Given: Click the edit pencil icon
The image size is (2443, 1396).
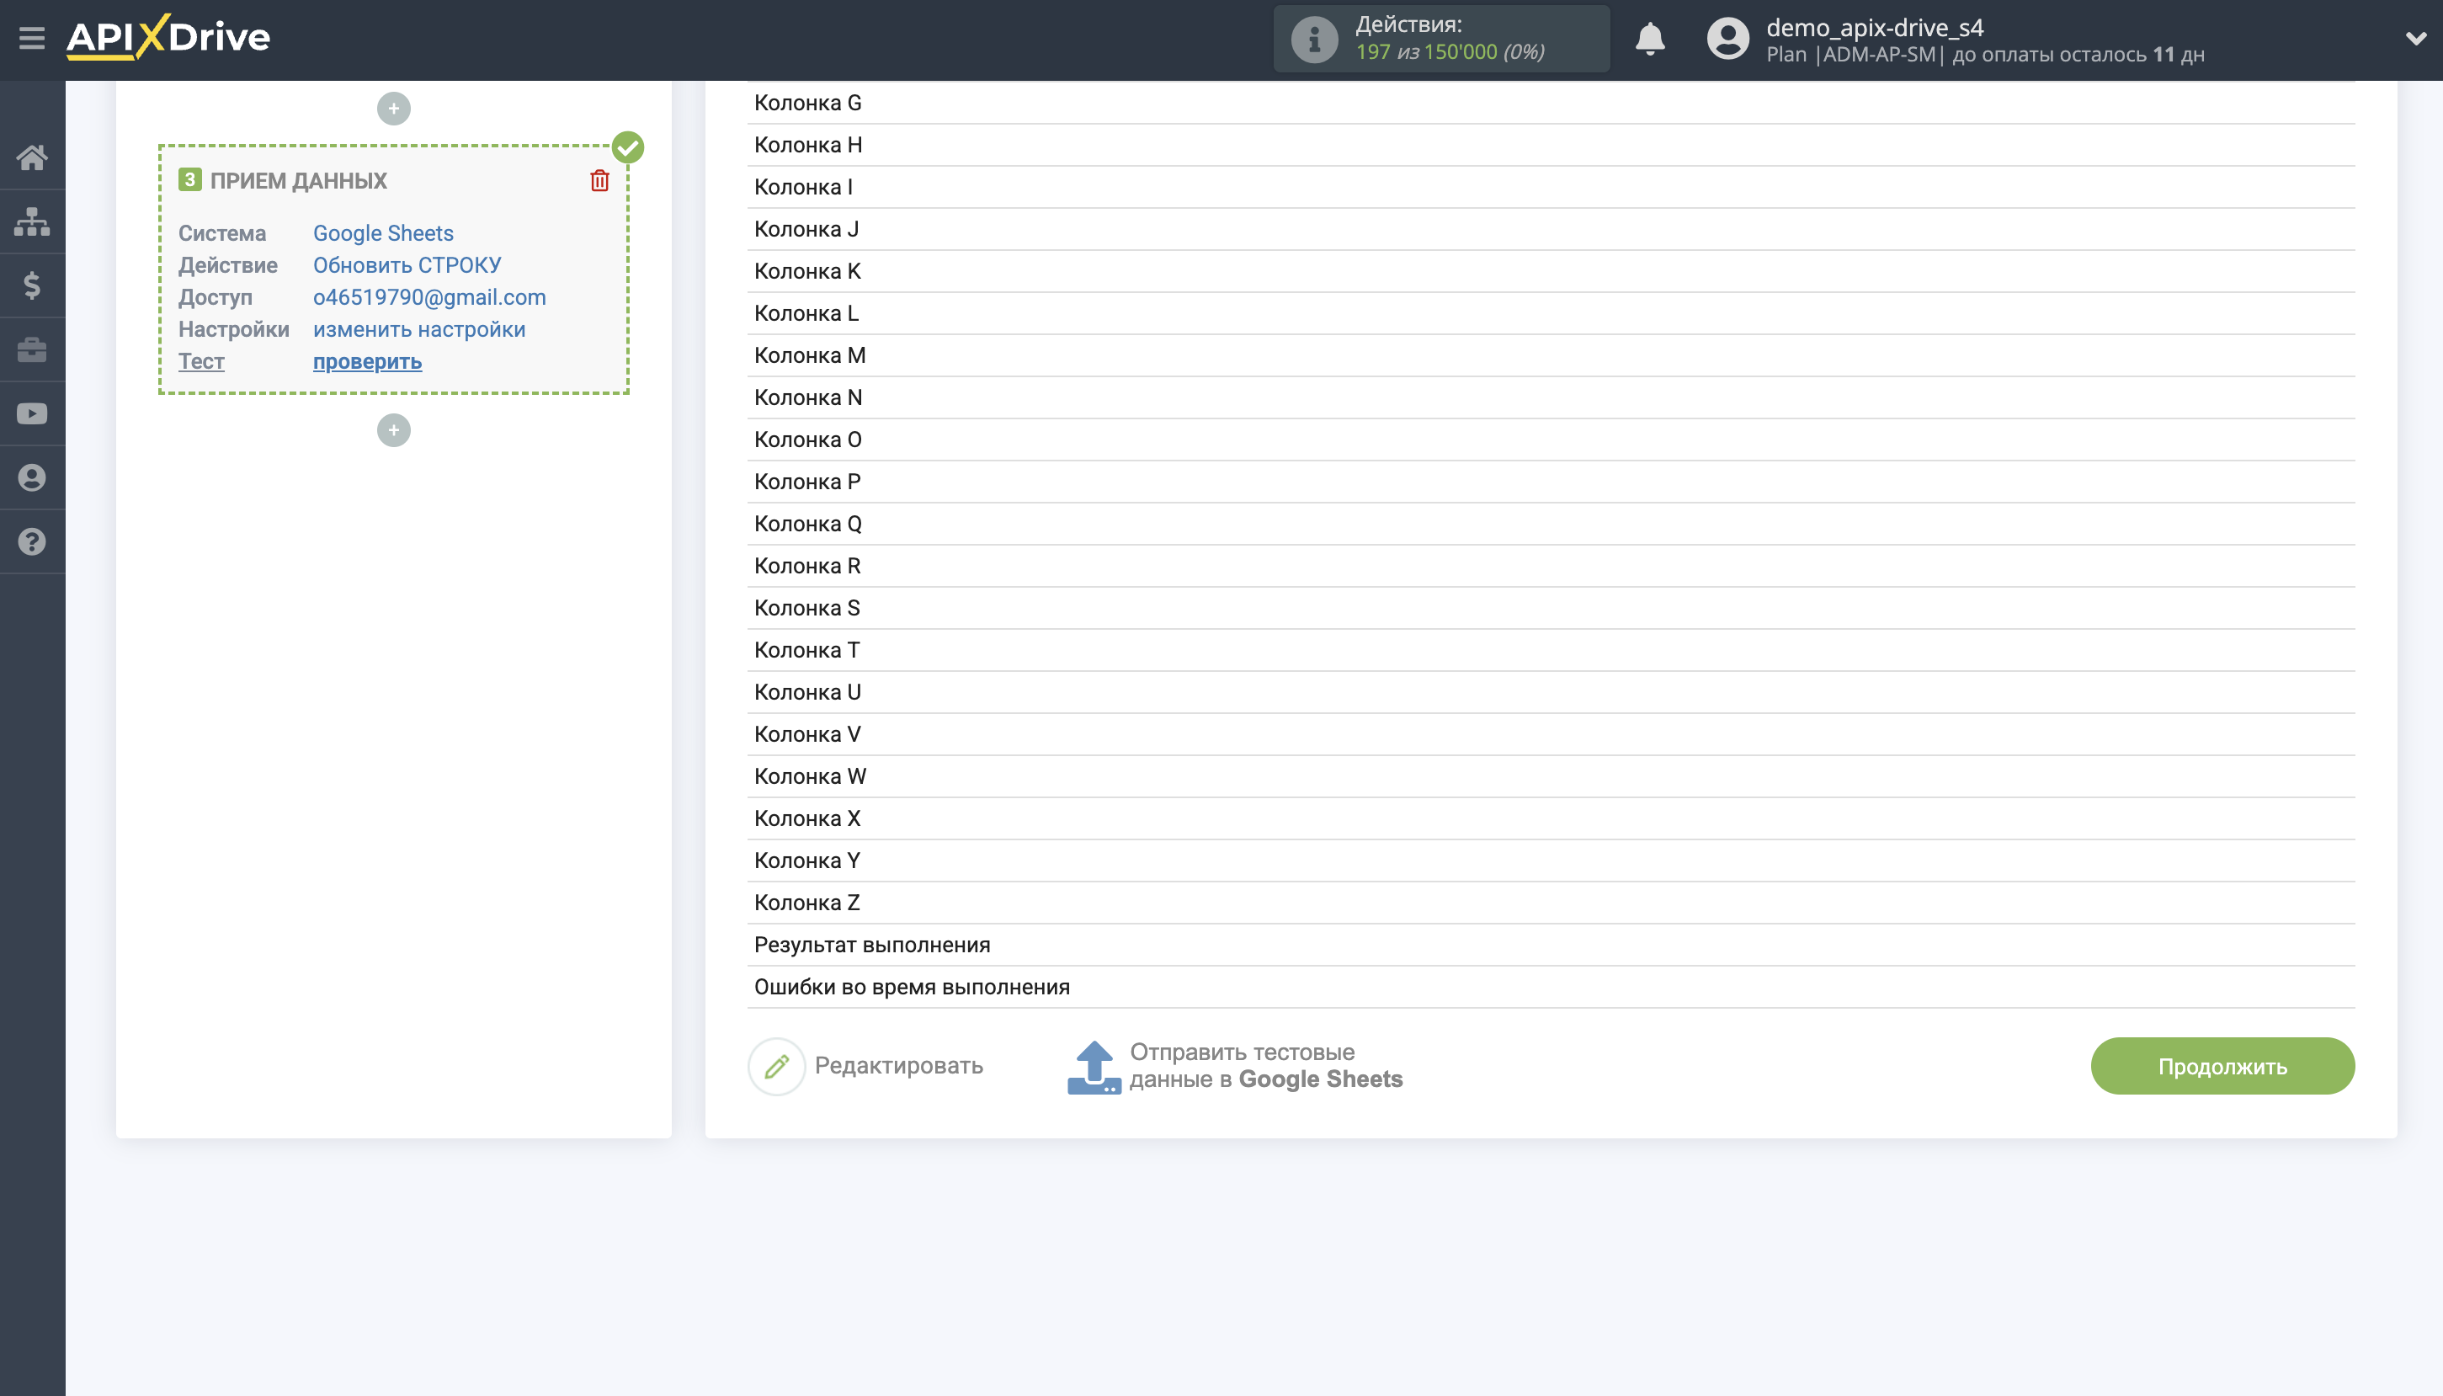Looking at the screenshot, I should point(775,1066).
